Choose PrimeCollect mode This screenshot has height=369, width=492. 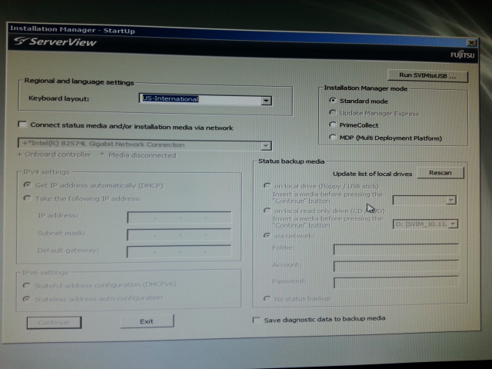pos(333,125)
